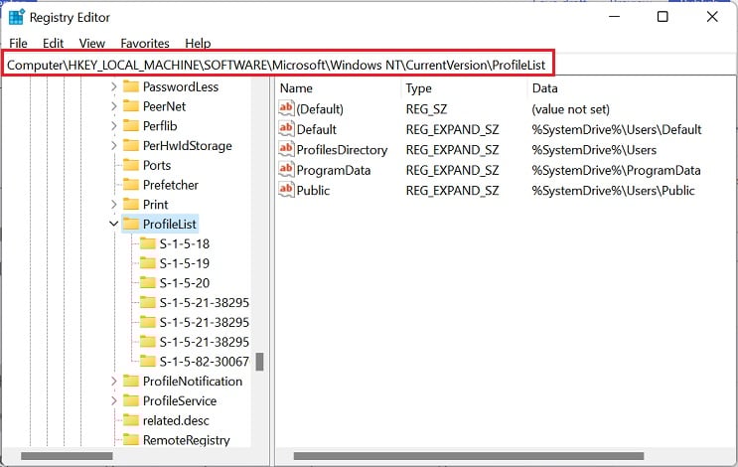The width and height of the screenshot is (738, 467).
Task: Click the values pane horizontal scrollbar thumb
Action: click(x=469, y=456)
